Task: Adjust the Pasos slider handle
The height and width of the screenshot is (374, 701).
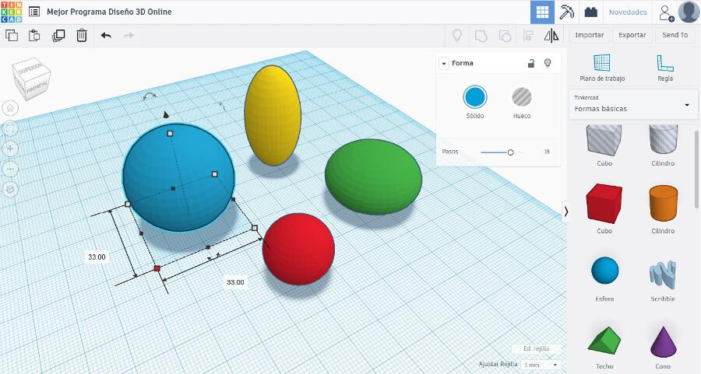Action: click(x=511, y=152)
